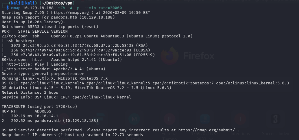Click the OS details output line
Screen dimensions: 299x140
86,88
